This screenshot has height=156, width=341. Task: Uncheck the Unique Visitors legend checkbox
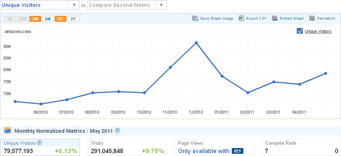click(300, 31)
